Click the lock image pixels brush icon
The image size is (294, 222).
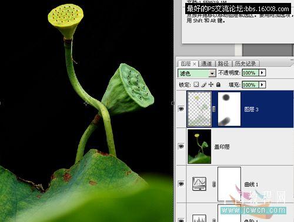tap(204, 85)
